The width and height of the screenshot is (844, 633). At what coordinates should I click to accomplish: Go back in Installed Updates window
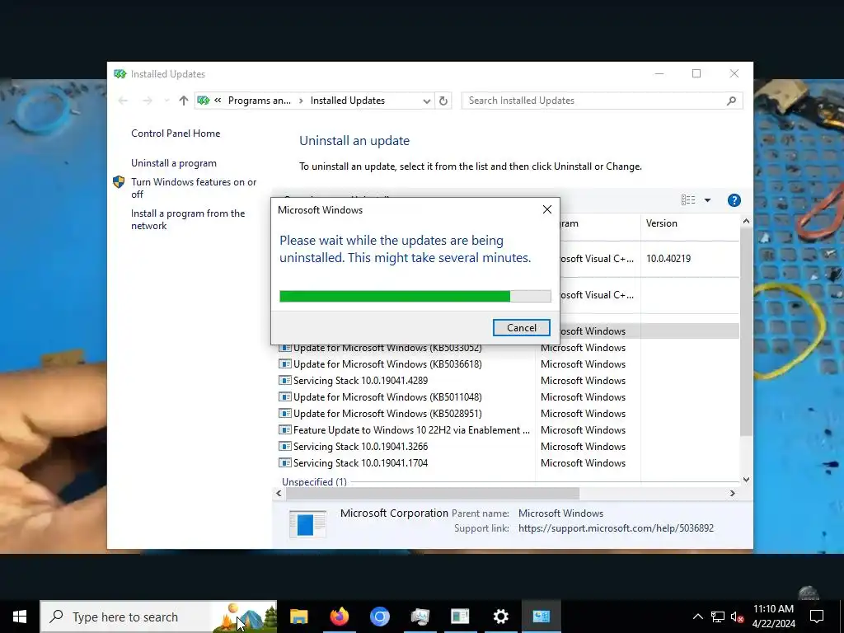[123, 101]
